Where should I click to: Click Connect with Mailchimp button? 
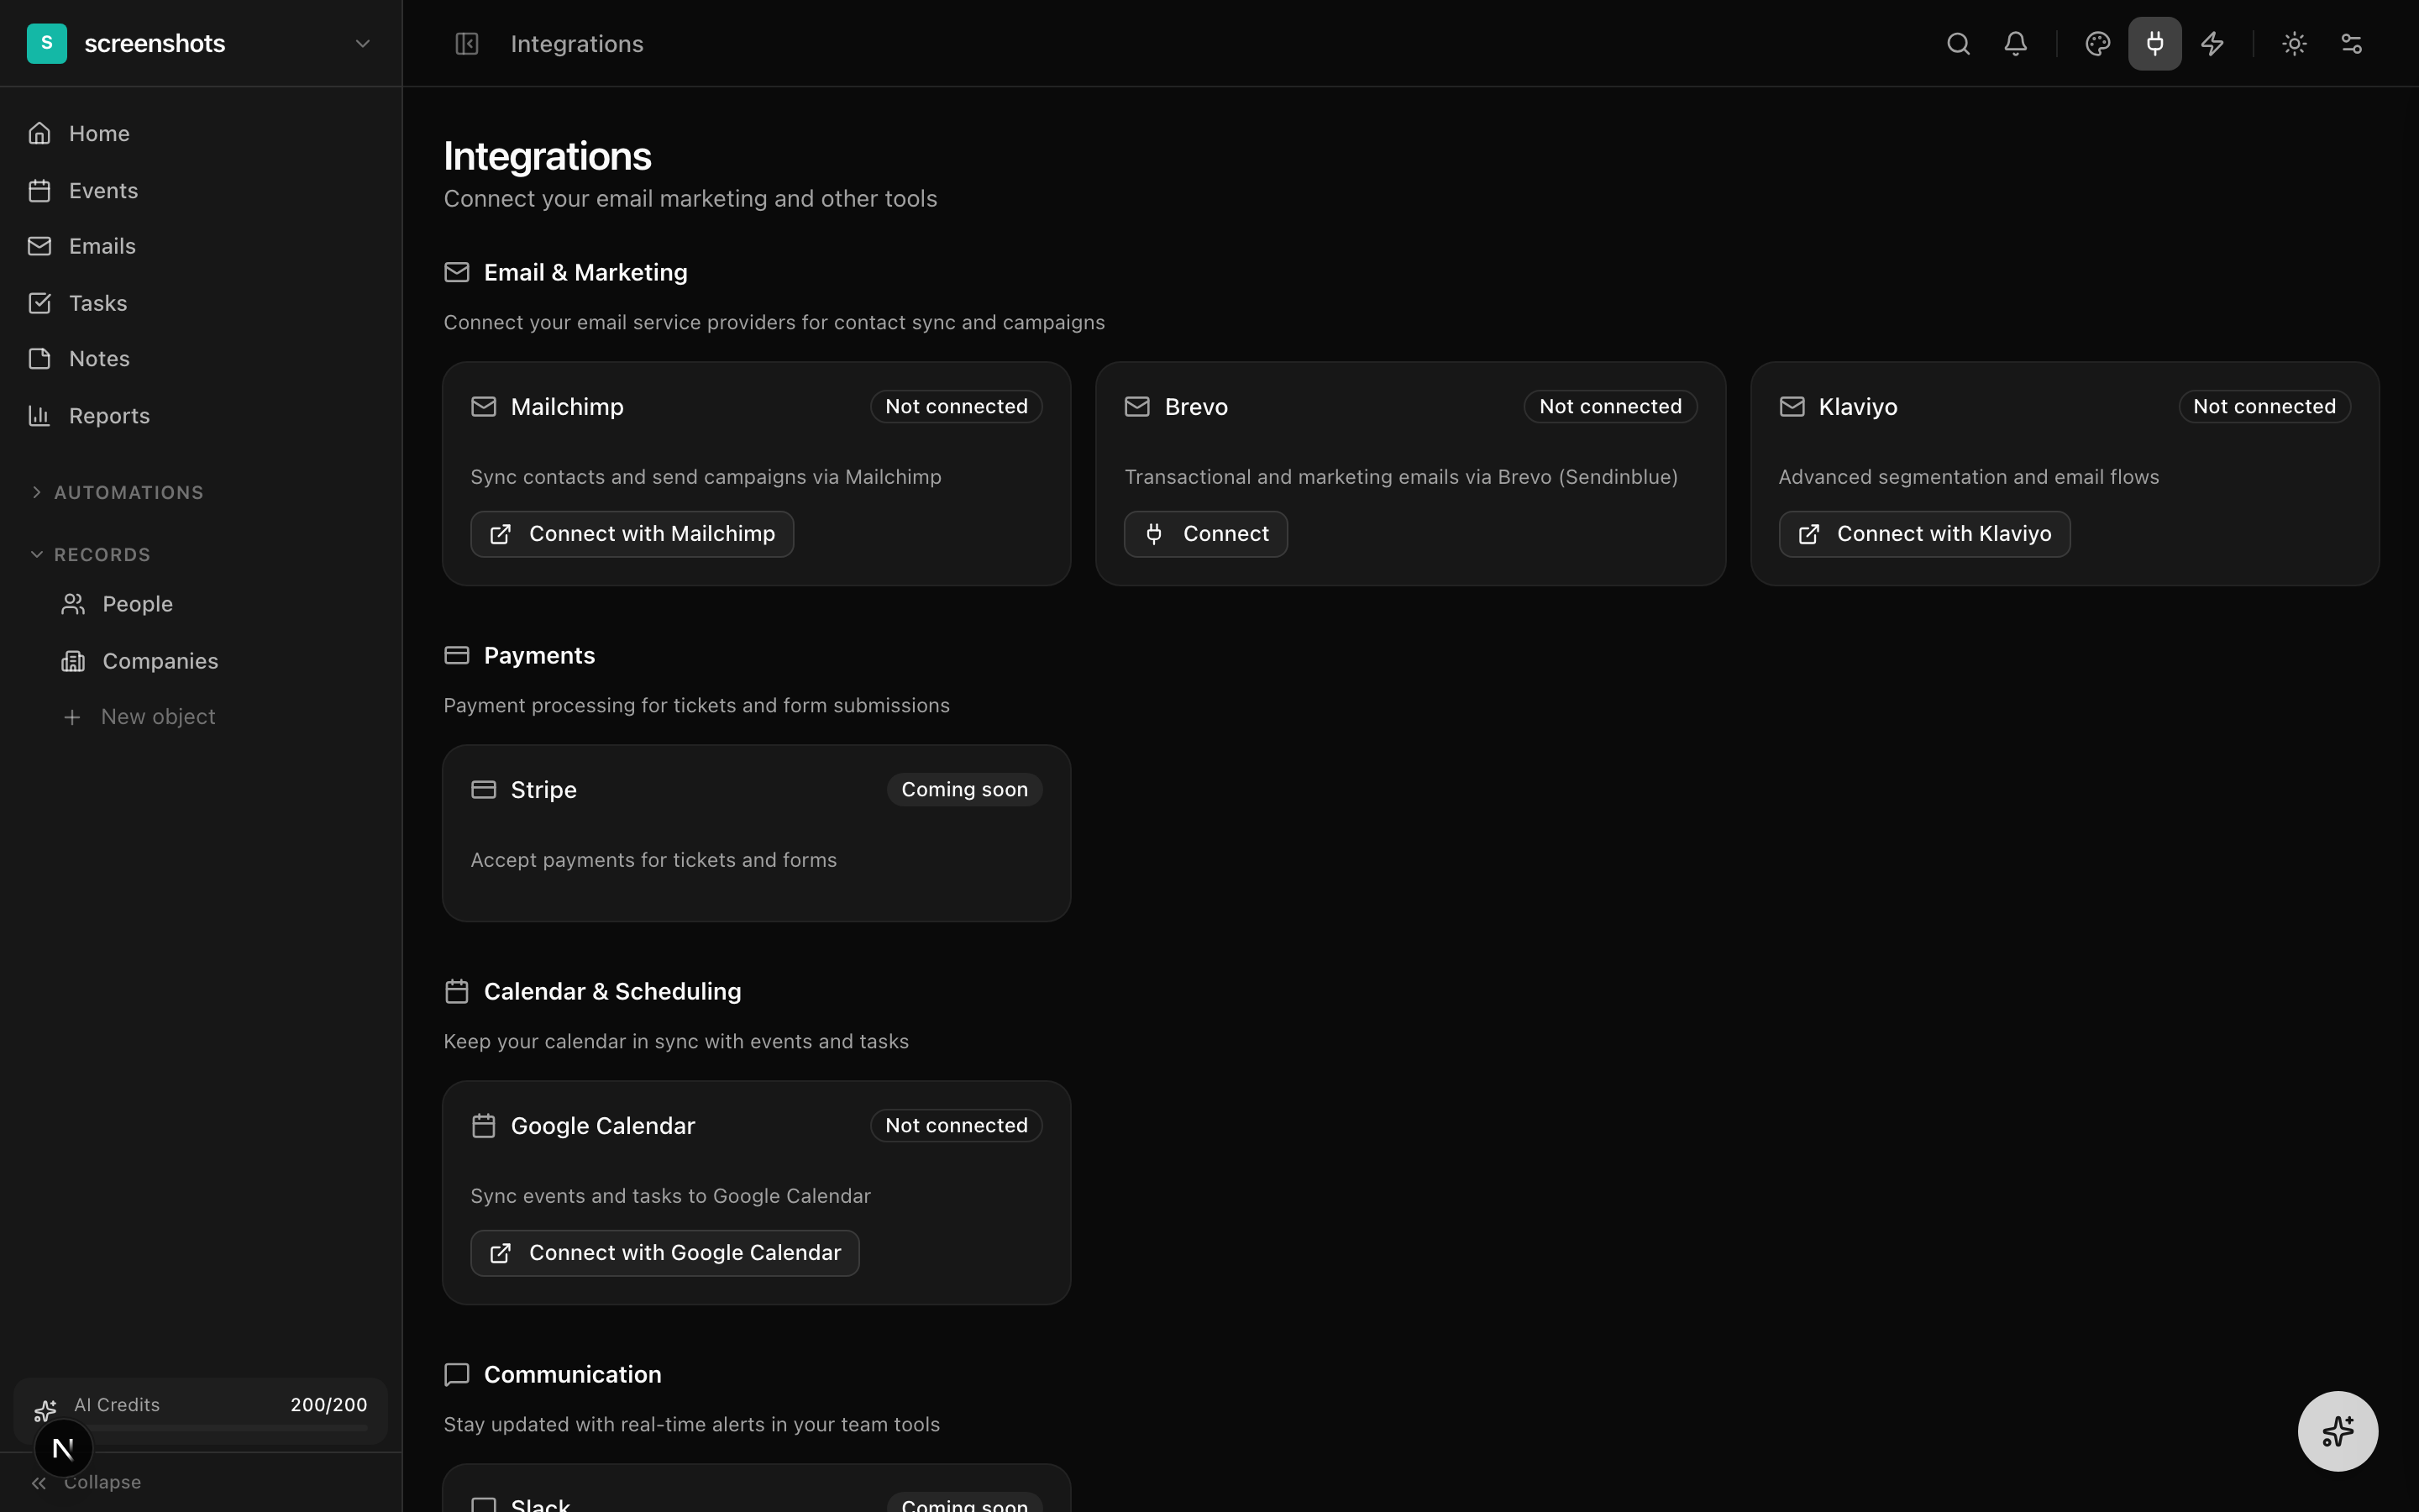click(x=632, y=534)
